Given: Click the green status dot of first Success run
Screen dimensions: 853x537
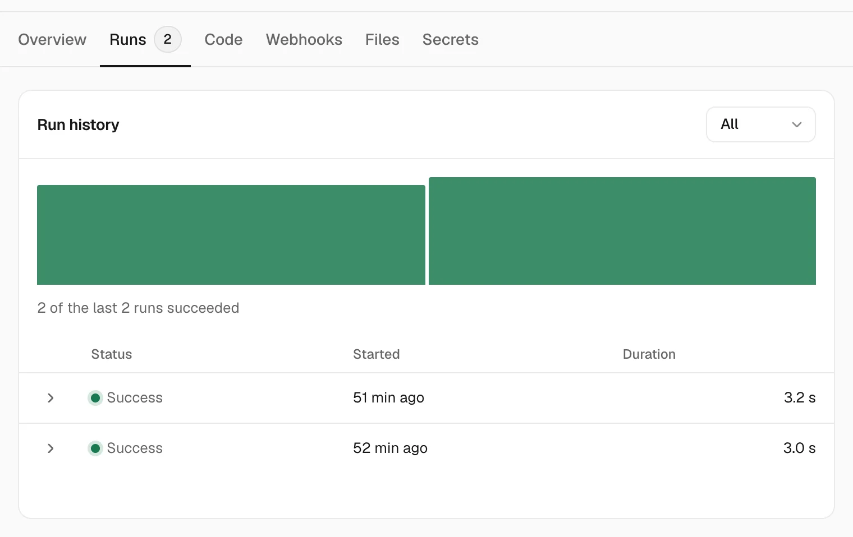Looking at the screenshot, I should pos(95,398).
